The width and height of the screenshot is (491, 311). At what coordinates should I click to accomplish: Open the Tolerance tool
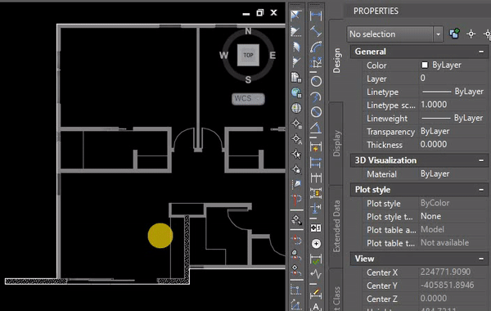316,228
